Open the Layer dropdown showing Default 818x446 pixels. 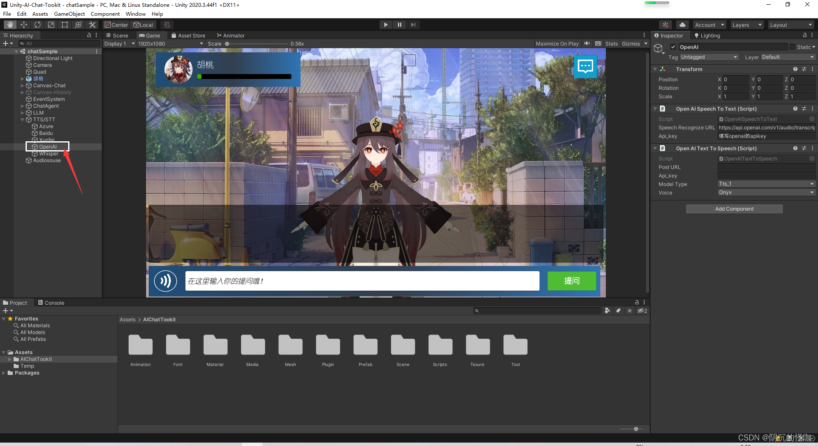788,57
